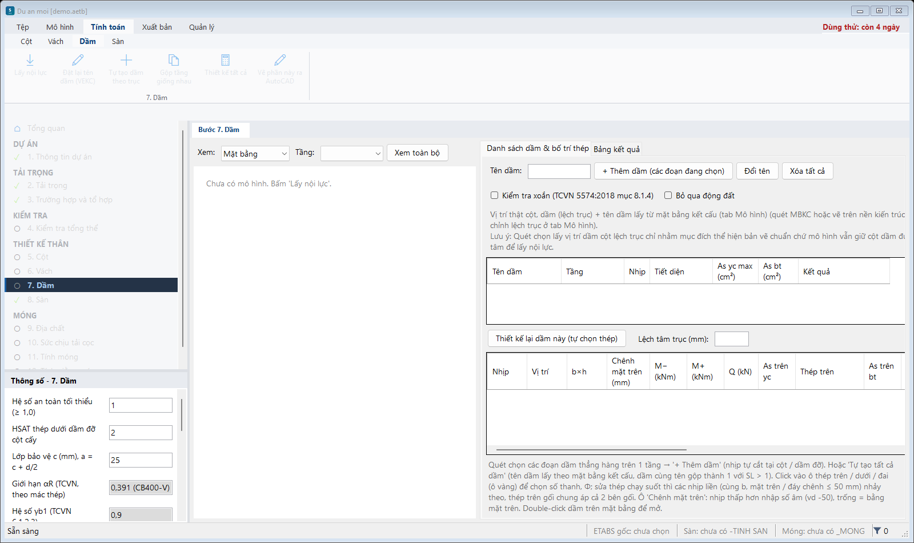Image resolution: width=914 pixels, height=543 pixels.
Task: Click the 'Xóa tất cả' button
Action: 807,171
